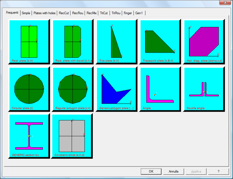Screen dimensions: 233x179
Task: Open the Plates with holes tab
Action: (44, 13)
